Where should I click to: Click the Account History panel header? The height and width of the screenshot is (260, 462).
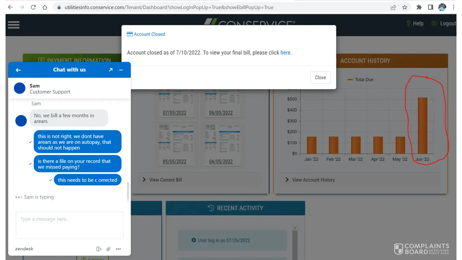[x=392, y=61]
